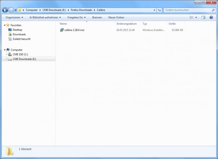Sort by the Typ column header
This screenshot has height=159, width=218.
pos(145,24)
